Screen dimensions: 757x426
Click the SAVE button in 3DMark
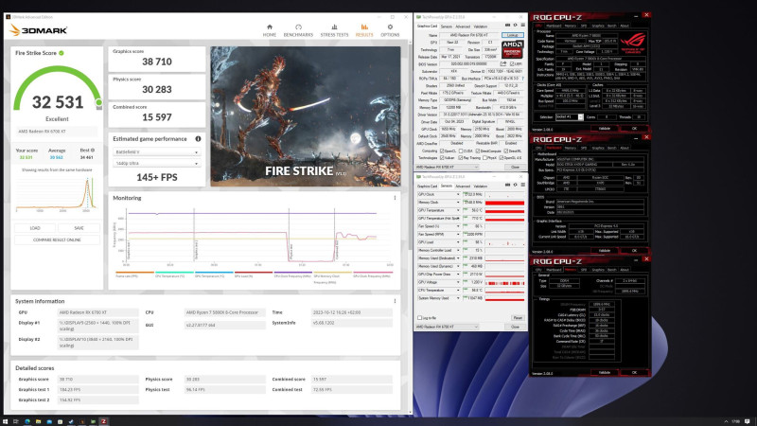click(x=79, y=228)
